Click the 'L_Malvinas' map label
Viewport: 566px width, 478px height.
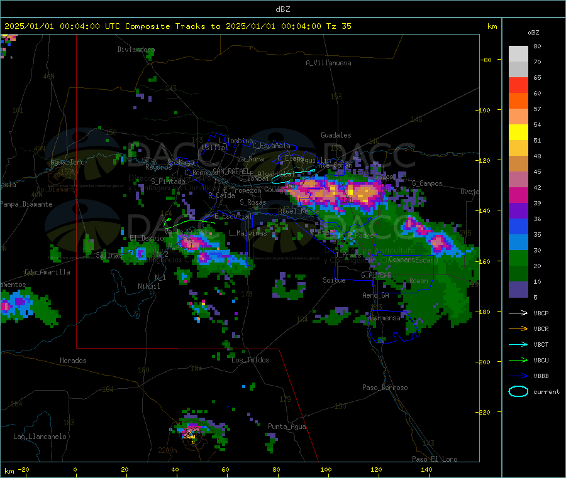(248, 233)
